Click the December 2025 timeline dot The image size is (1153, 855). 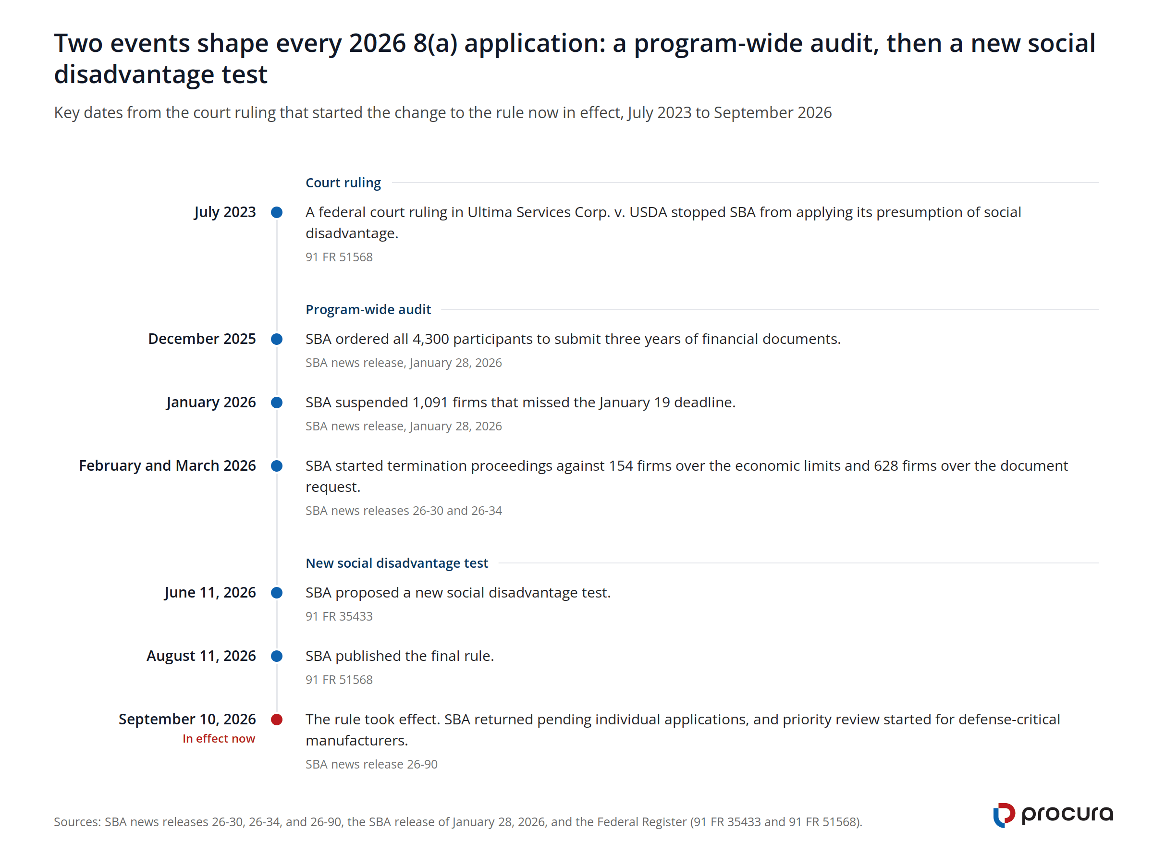point(277,339)
